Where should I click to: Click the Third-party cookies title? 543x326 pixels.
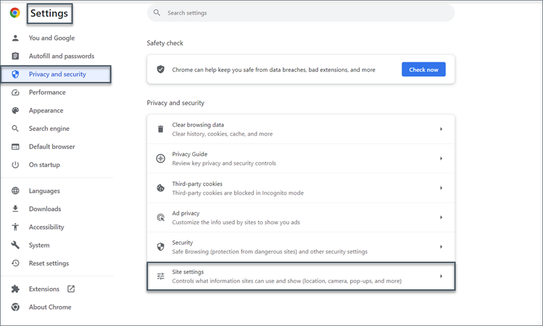(x=197, y=184)
